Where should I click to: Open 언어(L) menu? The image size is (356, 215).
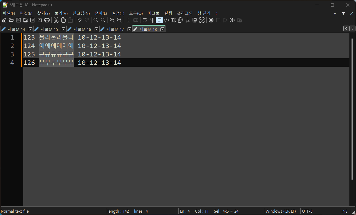pyautogui.click(x=101, y=13)
